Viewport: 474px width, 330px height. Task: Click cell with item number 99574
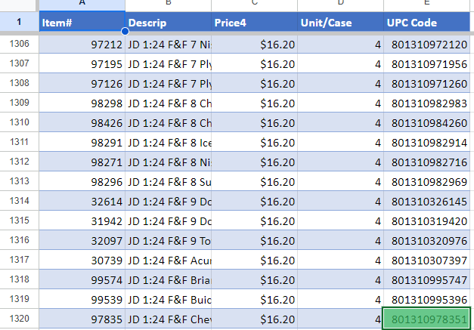(82, 280)
